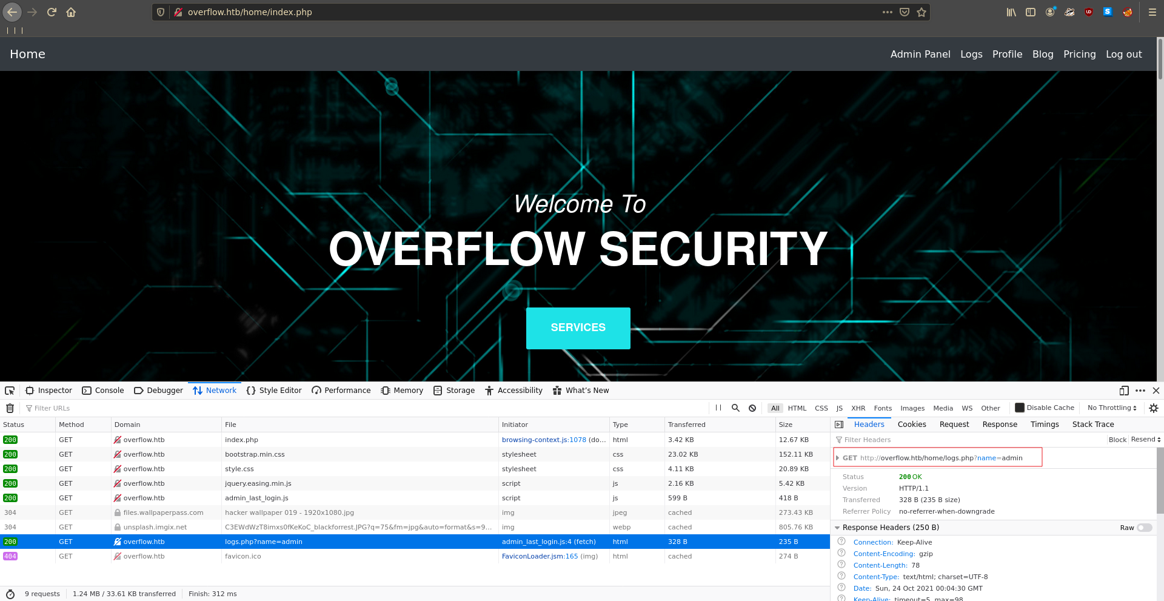Open the No Throttling dropdown

click(1111, 408)
